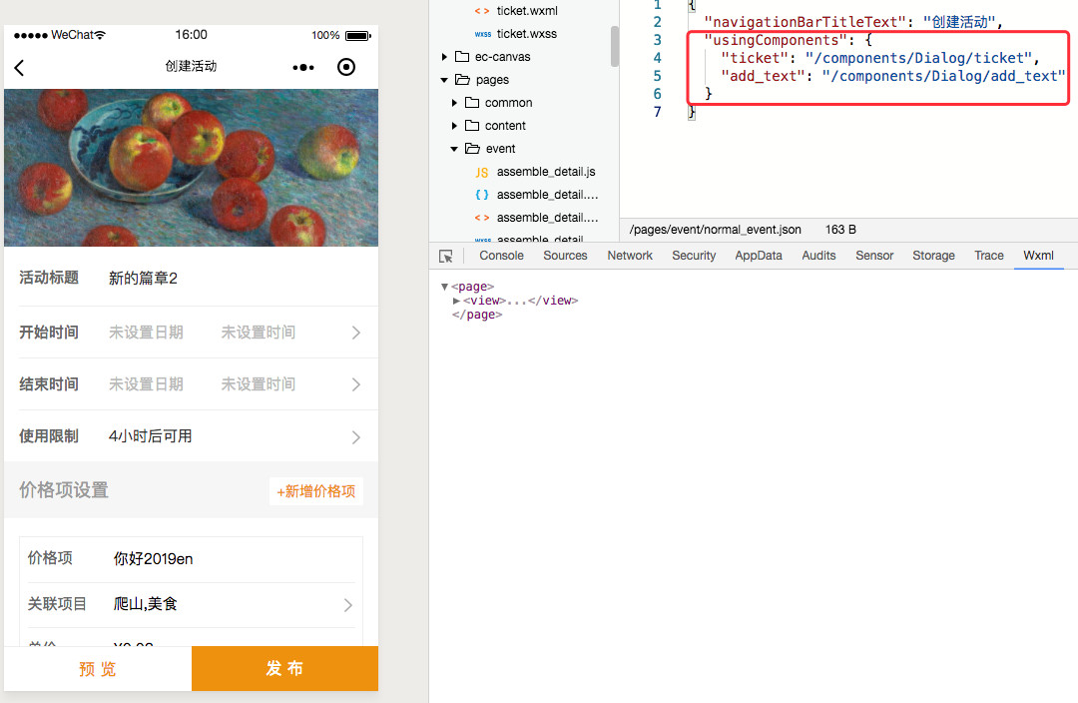Click the file tree vertical scrollbar
This screenshot has height=703, width=1078.
[615, 46]
